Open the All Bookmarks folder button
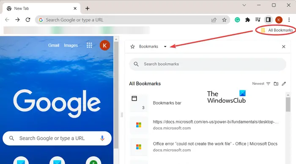 tap(277, 30)
